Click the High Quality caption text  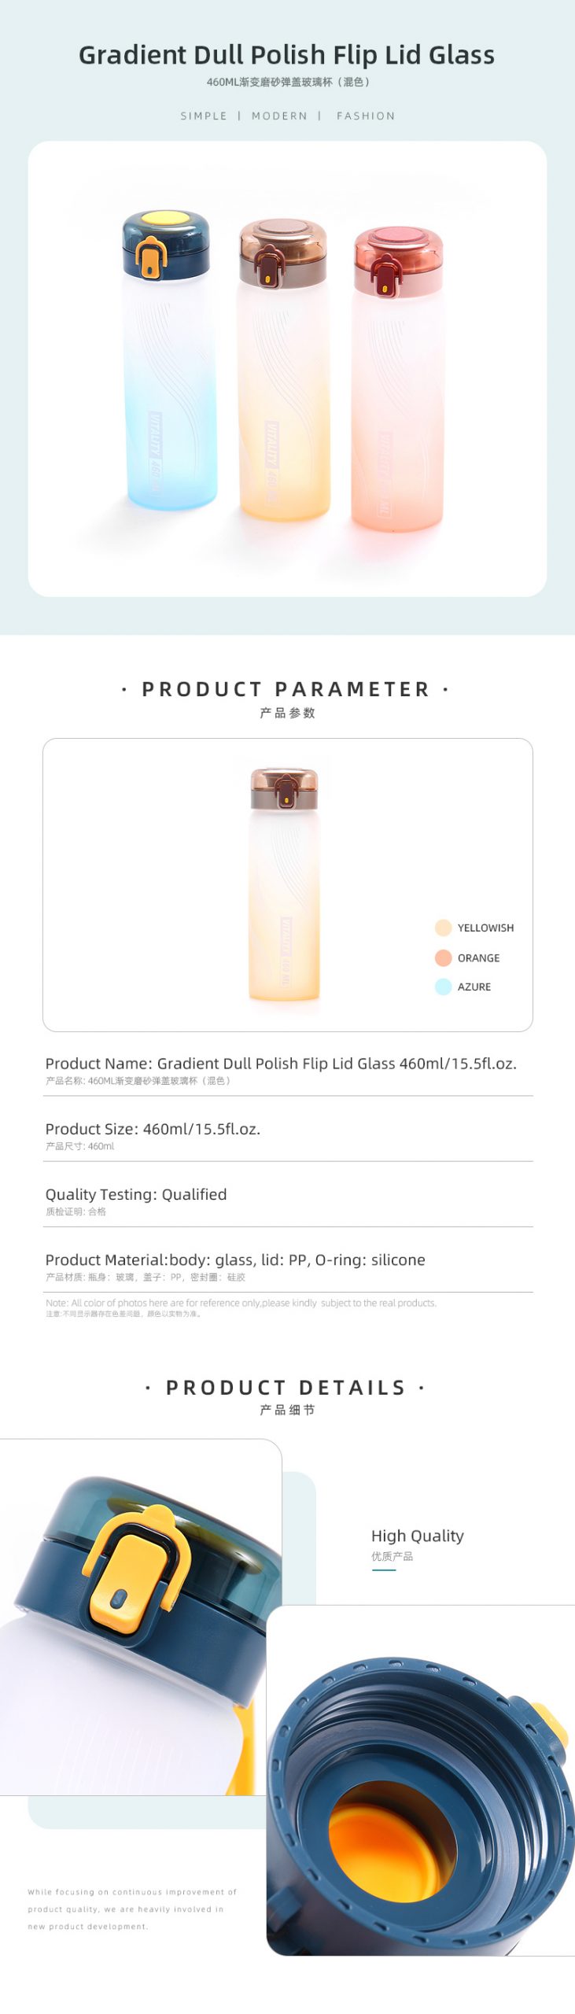click(417, 1536)
